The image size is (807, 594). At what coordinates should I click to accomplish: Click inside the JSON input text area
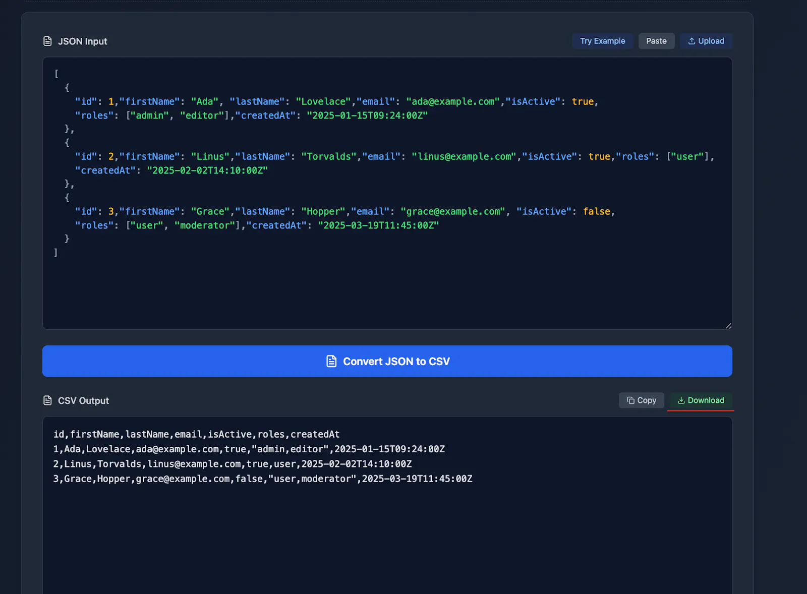387,193
